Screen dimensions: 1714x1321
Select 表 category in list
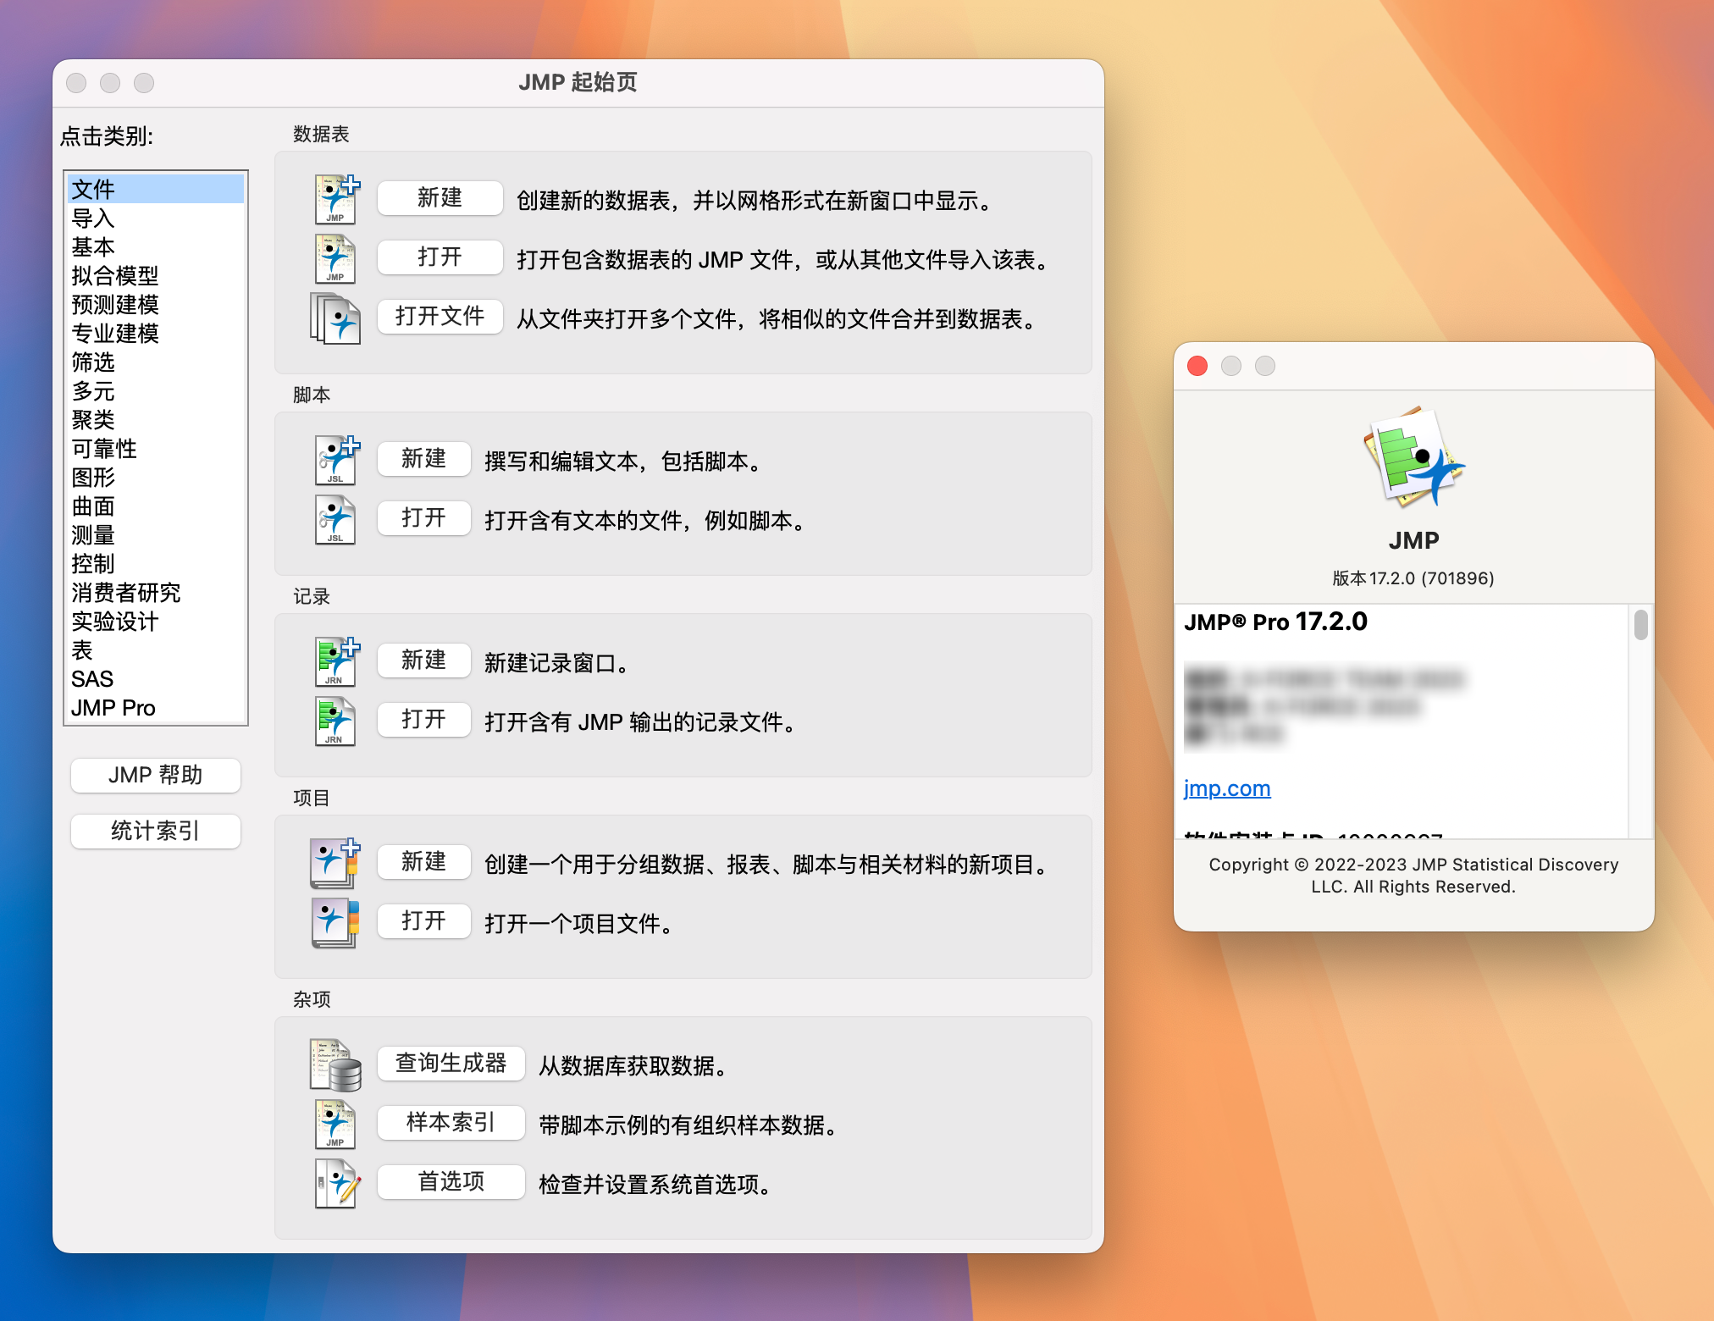coord(156,649)
